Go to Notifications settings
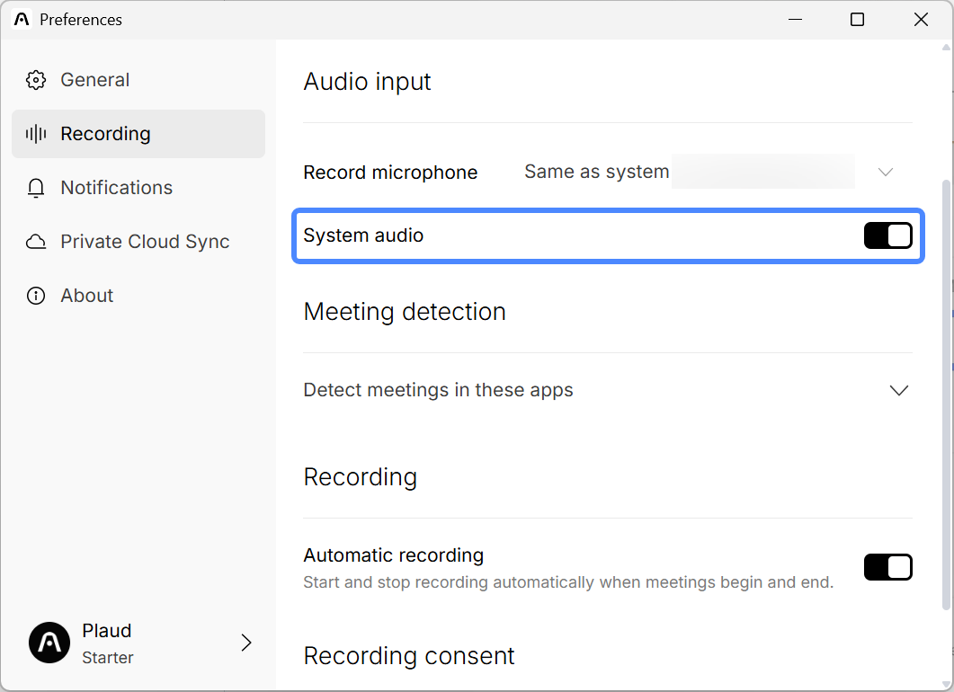This screenshot has width=954, height=692. point(138,188)
